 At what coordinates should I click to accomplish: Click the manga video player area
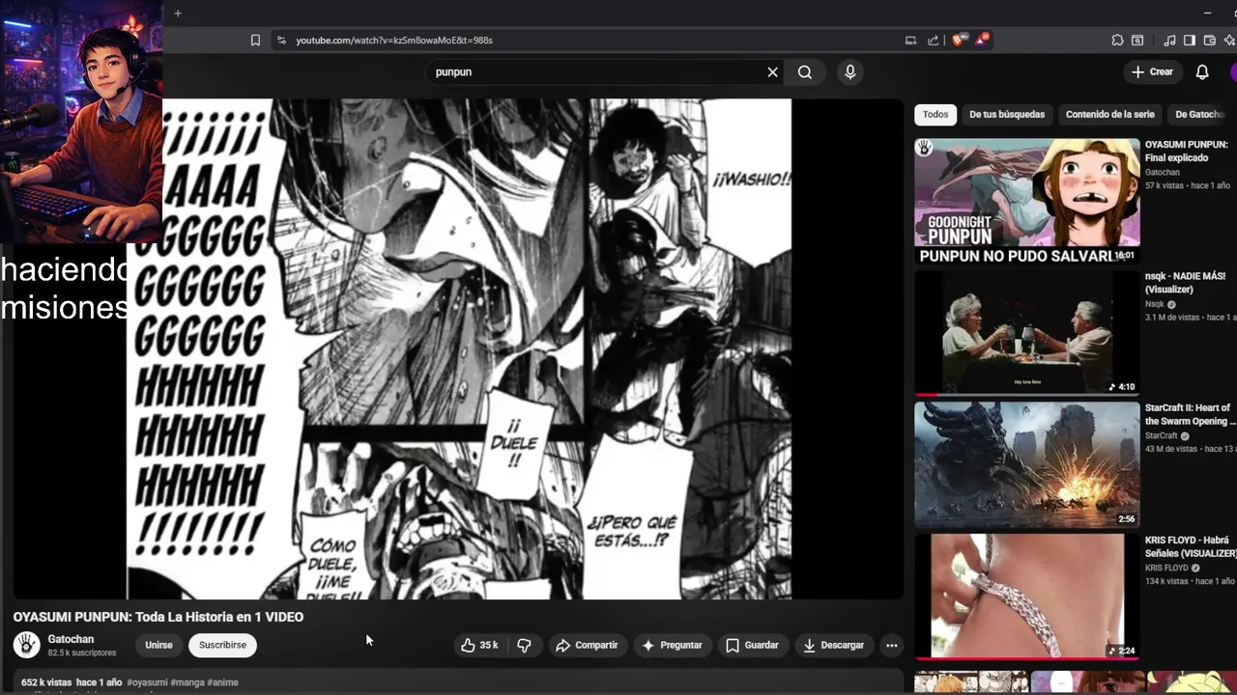(459, 348)
